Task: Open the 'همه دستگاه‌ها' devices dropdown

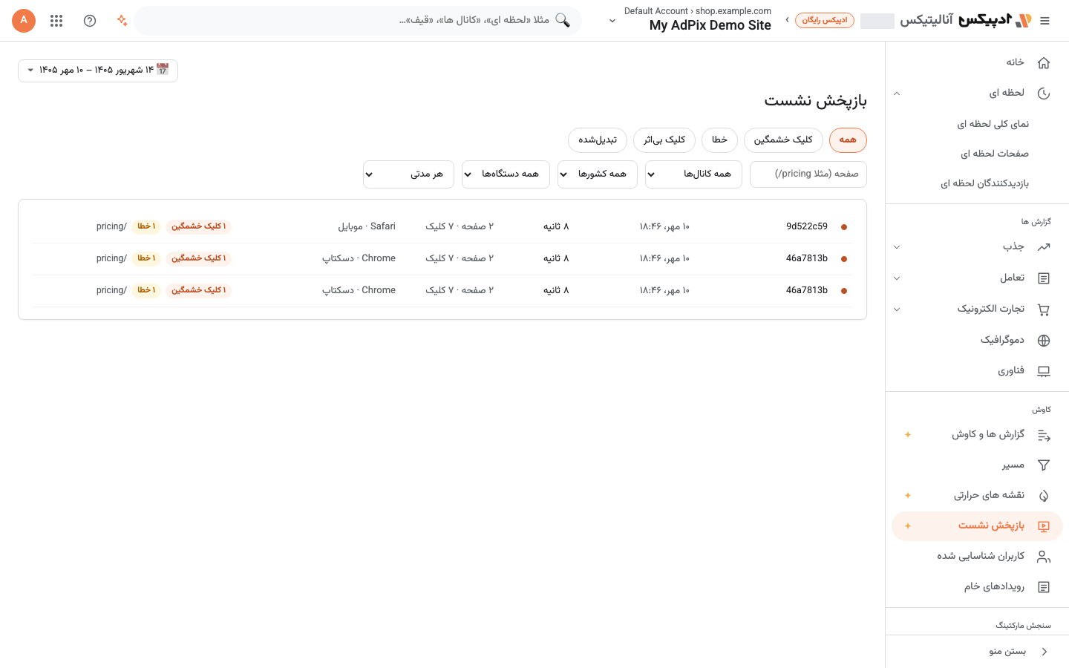Action: click(x=506, y=174)
